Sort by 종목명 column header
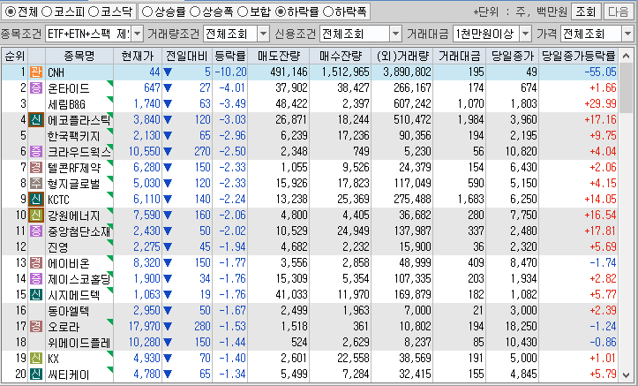 (x=79, y=57)
